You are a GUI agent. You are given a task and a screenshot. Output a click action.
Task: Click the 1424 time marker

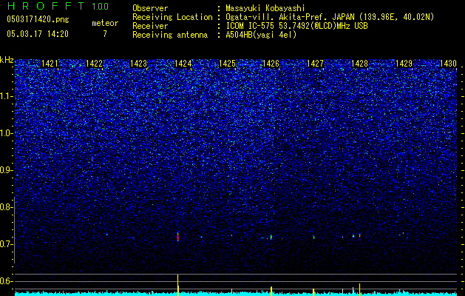pyautogui.click(x=183, y=64)
